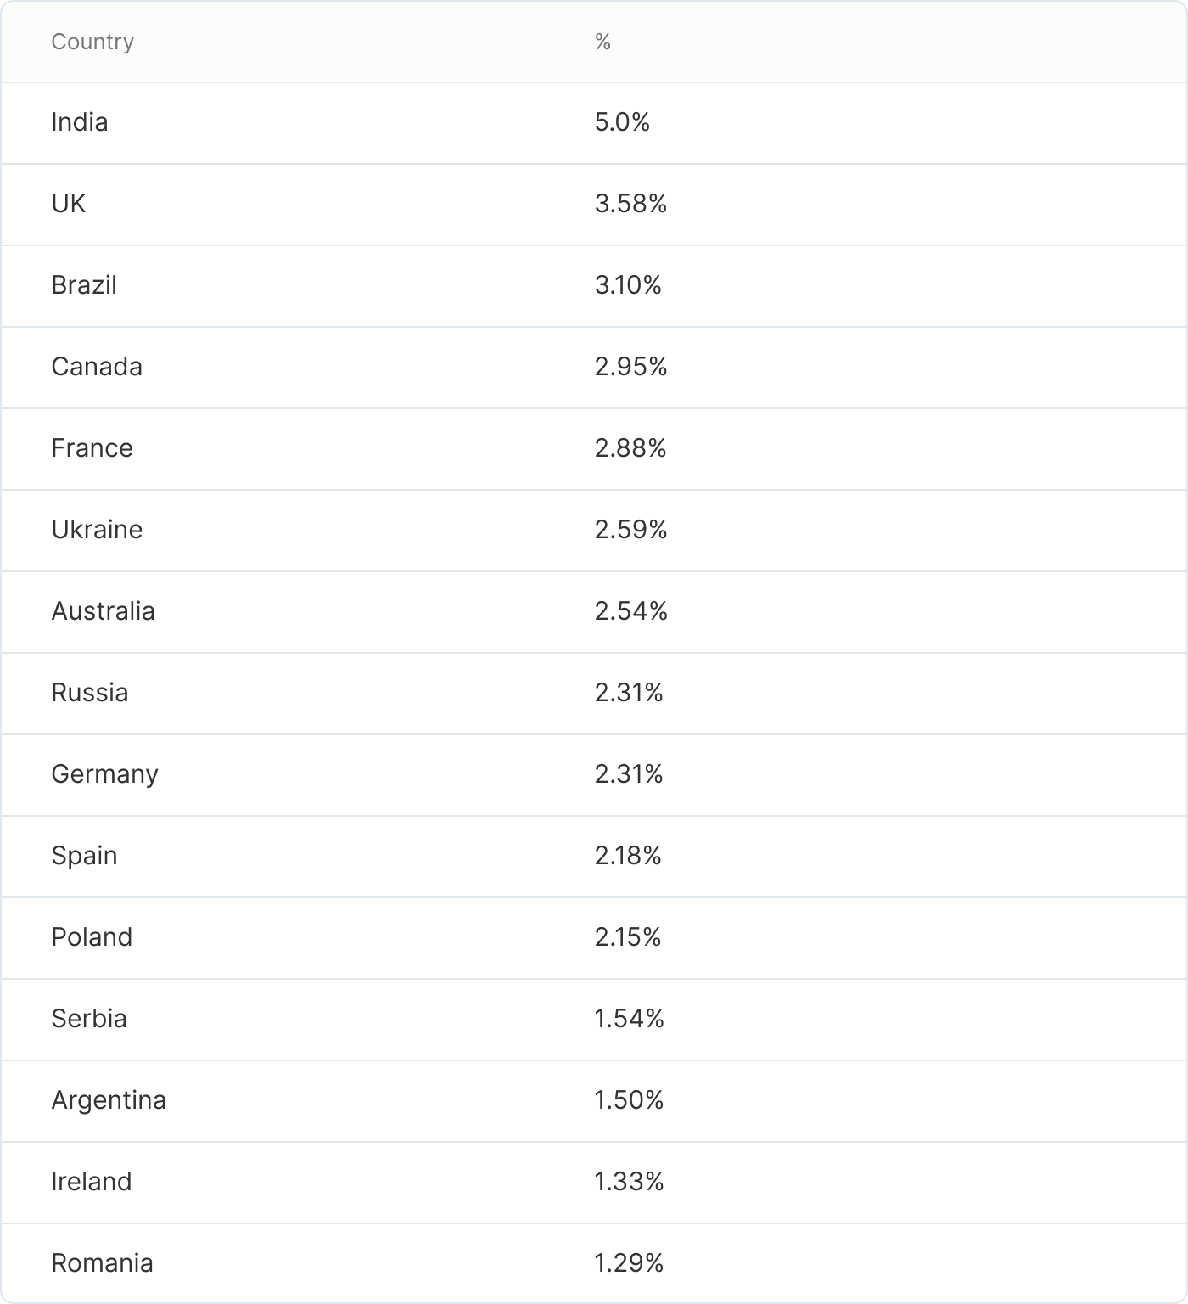
Task: Select the Poland country cell
Action: (92, 937)
